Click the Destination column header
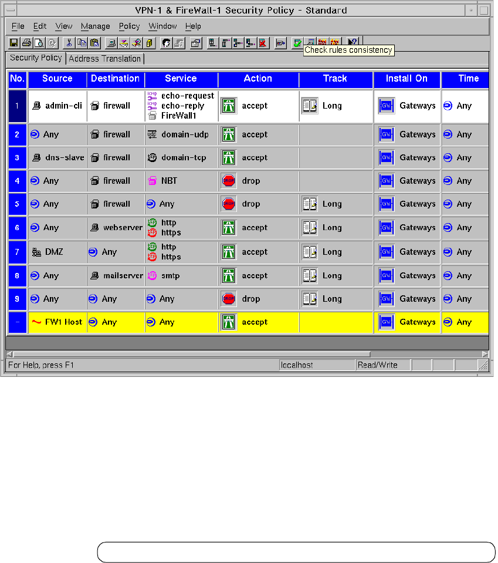 [x=115, y=79]
